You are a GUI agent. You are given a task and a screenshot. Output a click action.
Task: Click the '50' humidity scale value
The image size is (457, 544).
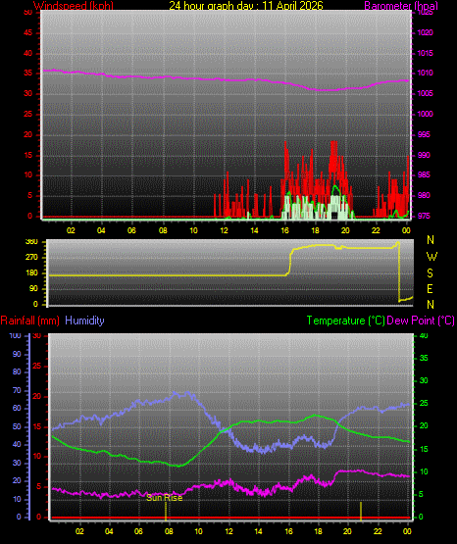[x=17, y=427]
